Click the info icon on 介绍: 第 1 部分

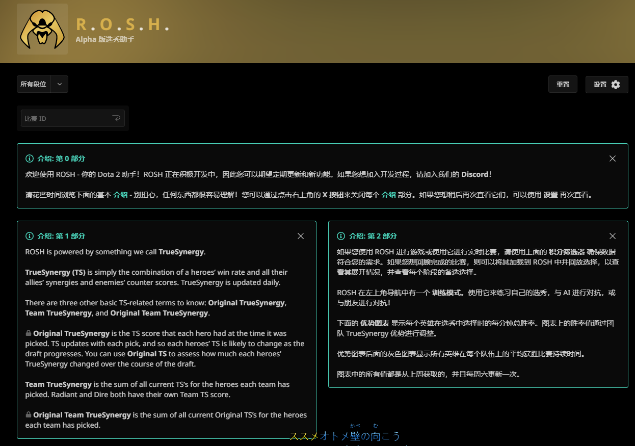[29, 236]
